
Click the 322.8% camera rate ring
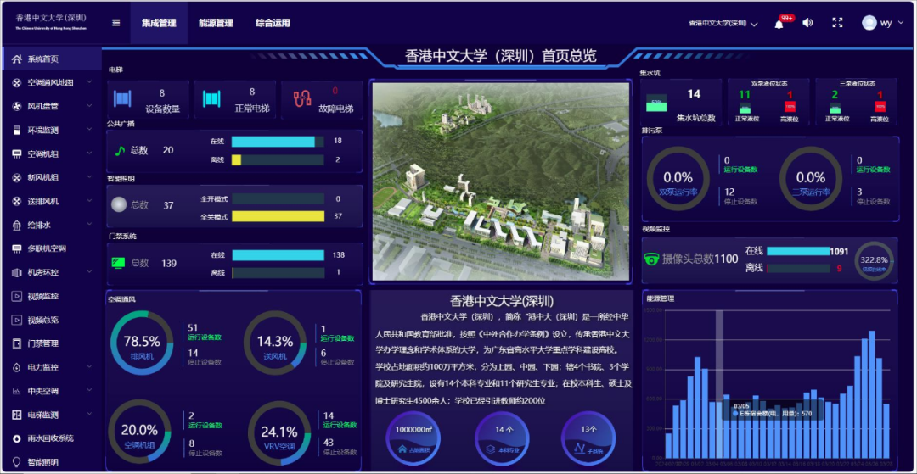click(x=875, y=261)
